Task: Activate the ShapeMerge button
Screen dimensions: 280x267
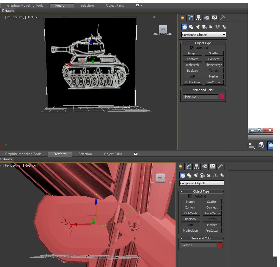Action: pos(214,65)
